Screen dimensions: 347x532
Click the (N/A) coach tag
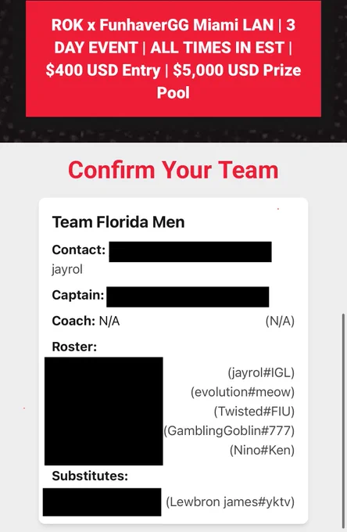[x=280, y=321]
